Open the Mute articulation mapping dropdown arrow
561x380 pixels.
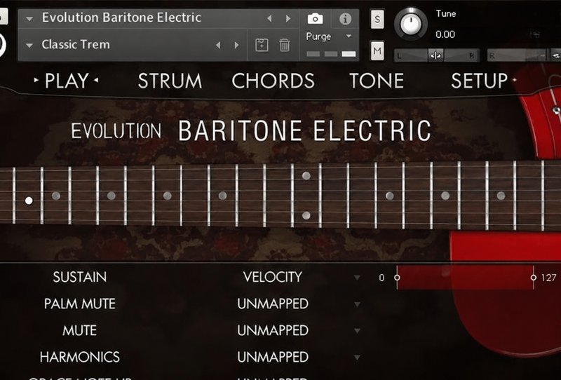(357, 331)
